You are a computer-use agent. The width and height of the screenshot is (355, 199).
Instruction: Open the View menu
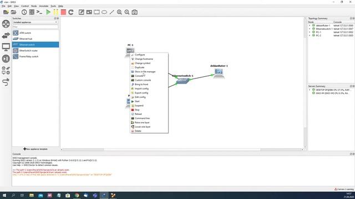click(16, 6)
